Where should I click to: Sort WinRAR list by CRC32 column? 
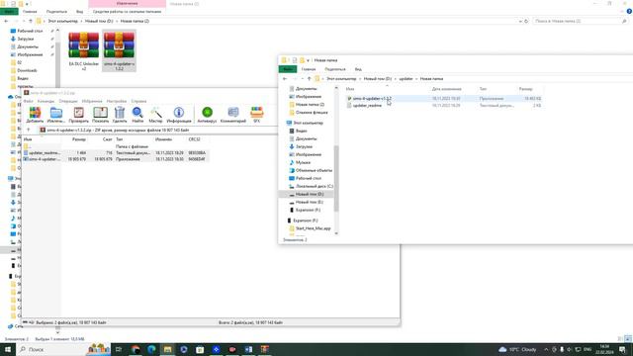[195, 139]
